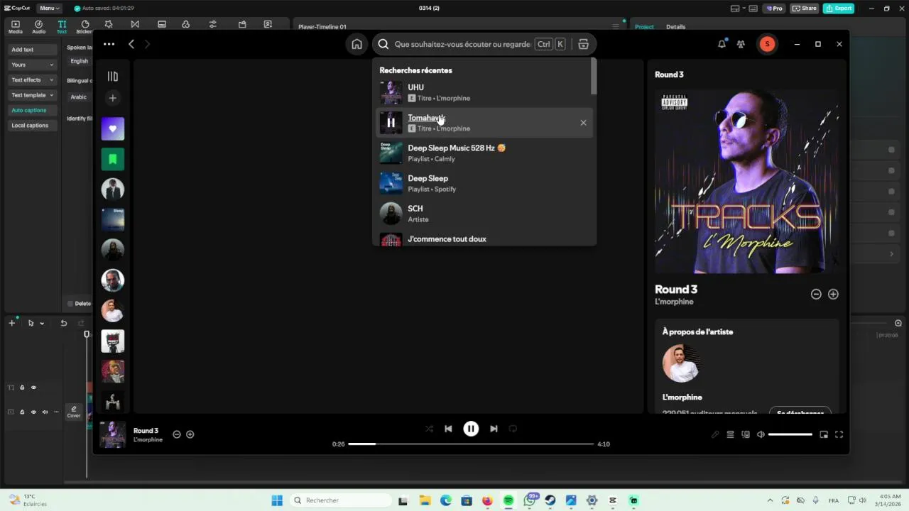Open Spotify friend activity icon
The image size is (909, 511).
(x=741, y=44)
